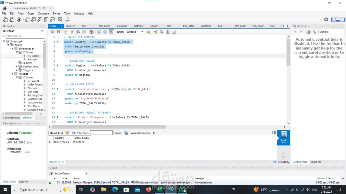Click the Home screen icon
This screenshot has height=194, width=346.
tap(5, 8)
